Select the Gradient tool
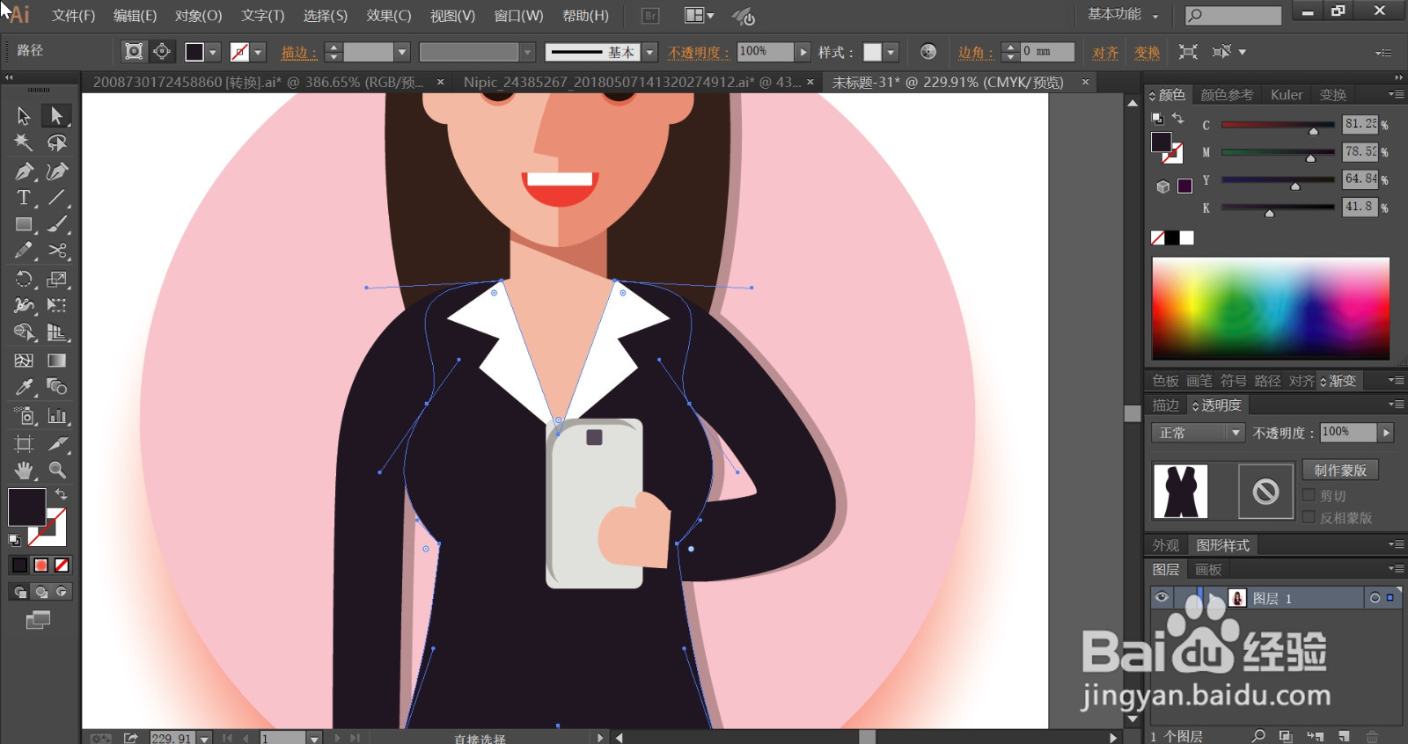The height and width of the screenshot is (744, 1408). click(57, 361)
